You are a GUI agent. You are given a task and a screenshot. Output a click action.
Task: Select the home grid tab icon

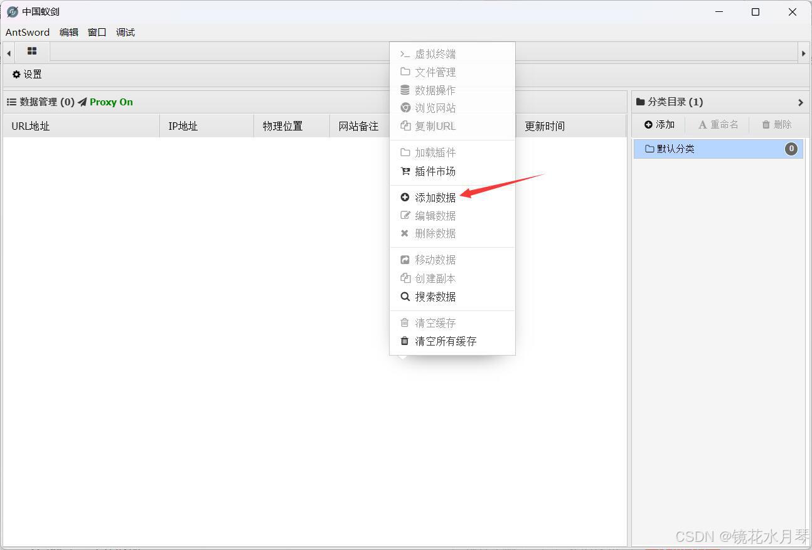[32, 51]
